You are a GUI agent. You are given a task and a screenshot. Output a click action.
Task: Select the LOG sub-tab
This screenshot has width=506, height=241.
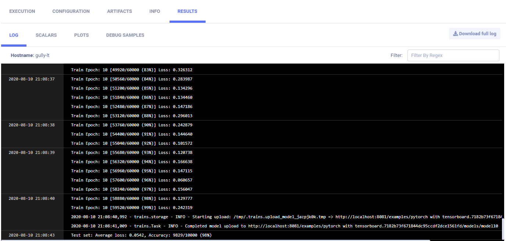[x=14, y=35]
